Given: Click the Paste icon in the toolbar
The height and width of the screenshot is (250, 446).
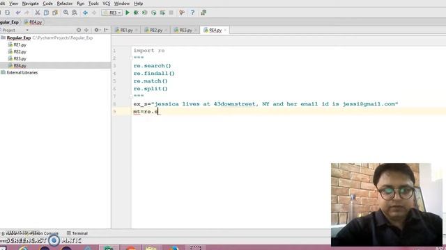Looking at the screenshot, I should pyautogui.click(x=55, y=12).
